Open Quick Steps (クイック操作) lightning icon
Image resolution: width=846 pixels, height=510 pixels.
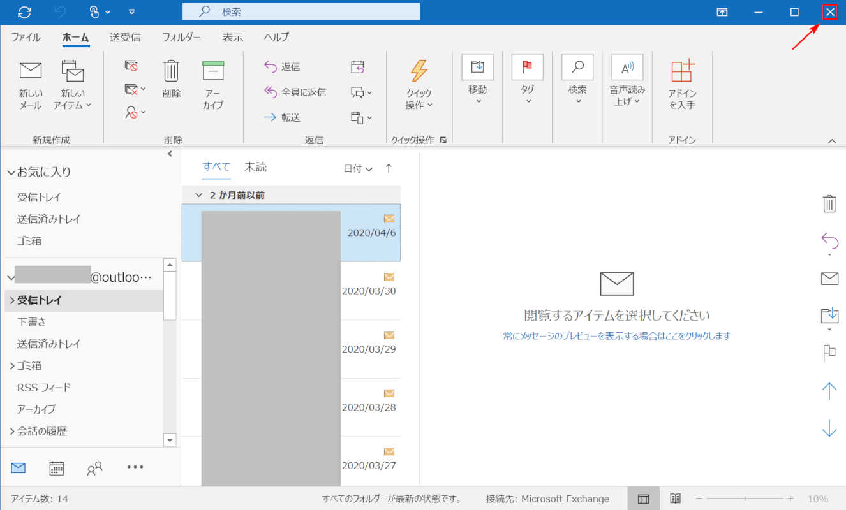[x=419, y=71]
